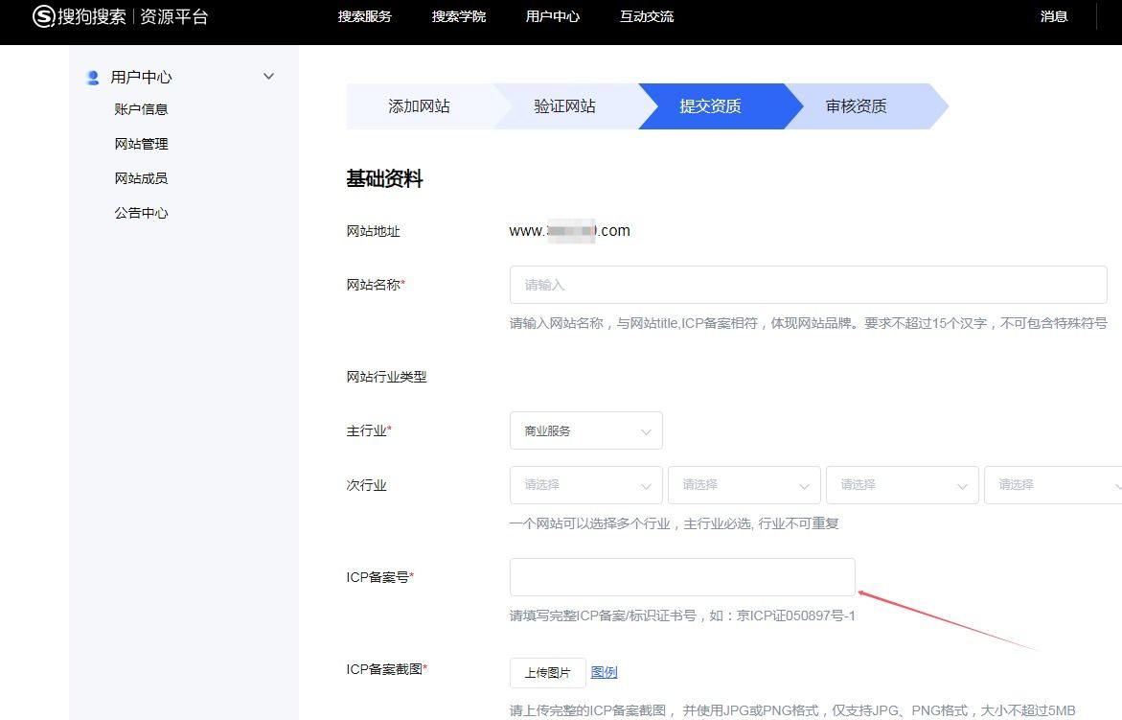Image resolution: width=1122 pixels, height=720 pixels.
Task: Click the 基础资料 heading
Action: (x=384, y=178)
